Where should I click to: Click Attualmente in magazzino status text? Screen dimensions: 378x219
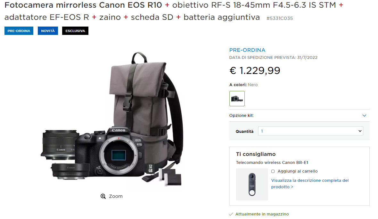tap(262, 214)
